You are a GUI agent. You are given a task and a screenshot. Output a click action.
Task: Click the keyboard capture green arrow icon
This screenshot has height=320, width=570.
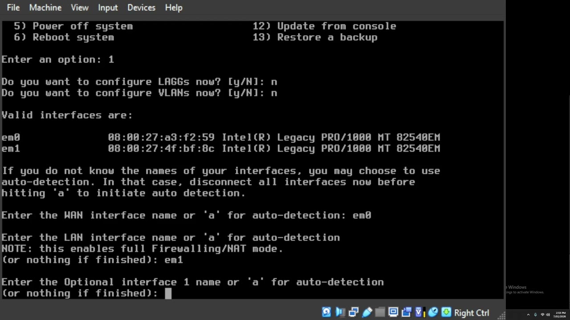[x=446, y=312]
